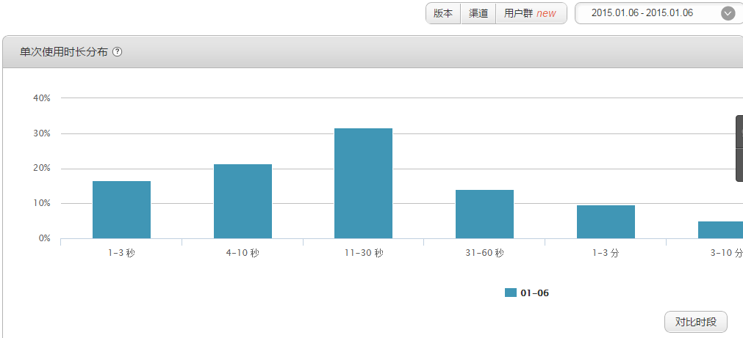Click the 2015.01.06 - 2015.01.06 date field
Screen dimensions: 743x338
pyautogui.click(x=658, y=13)
